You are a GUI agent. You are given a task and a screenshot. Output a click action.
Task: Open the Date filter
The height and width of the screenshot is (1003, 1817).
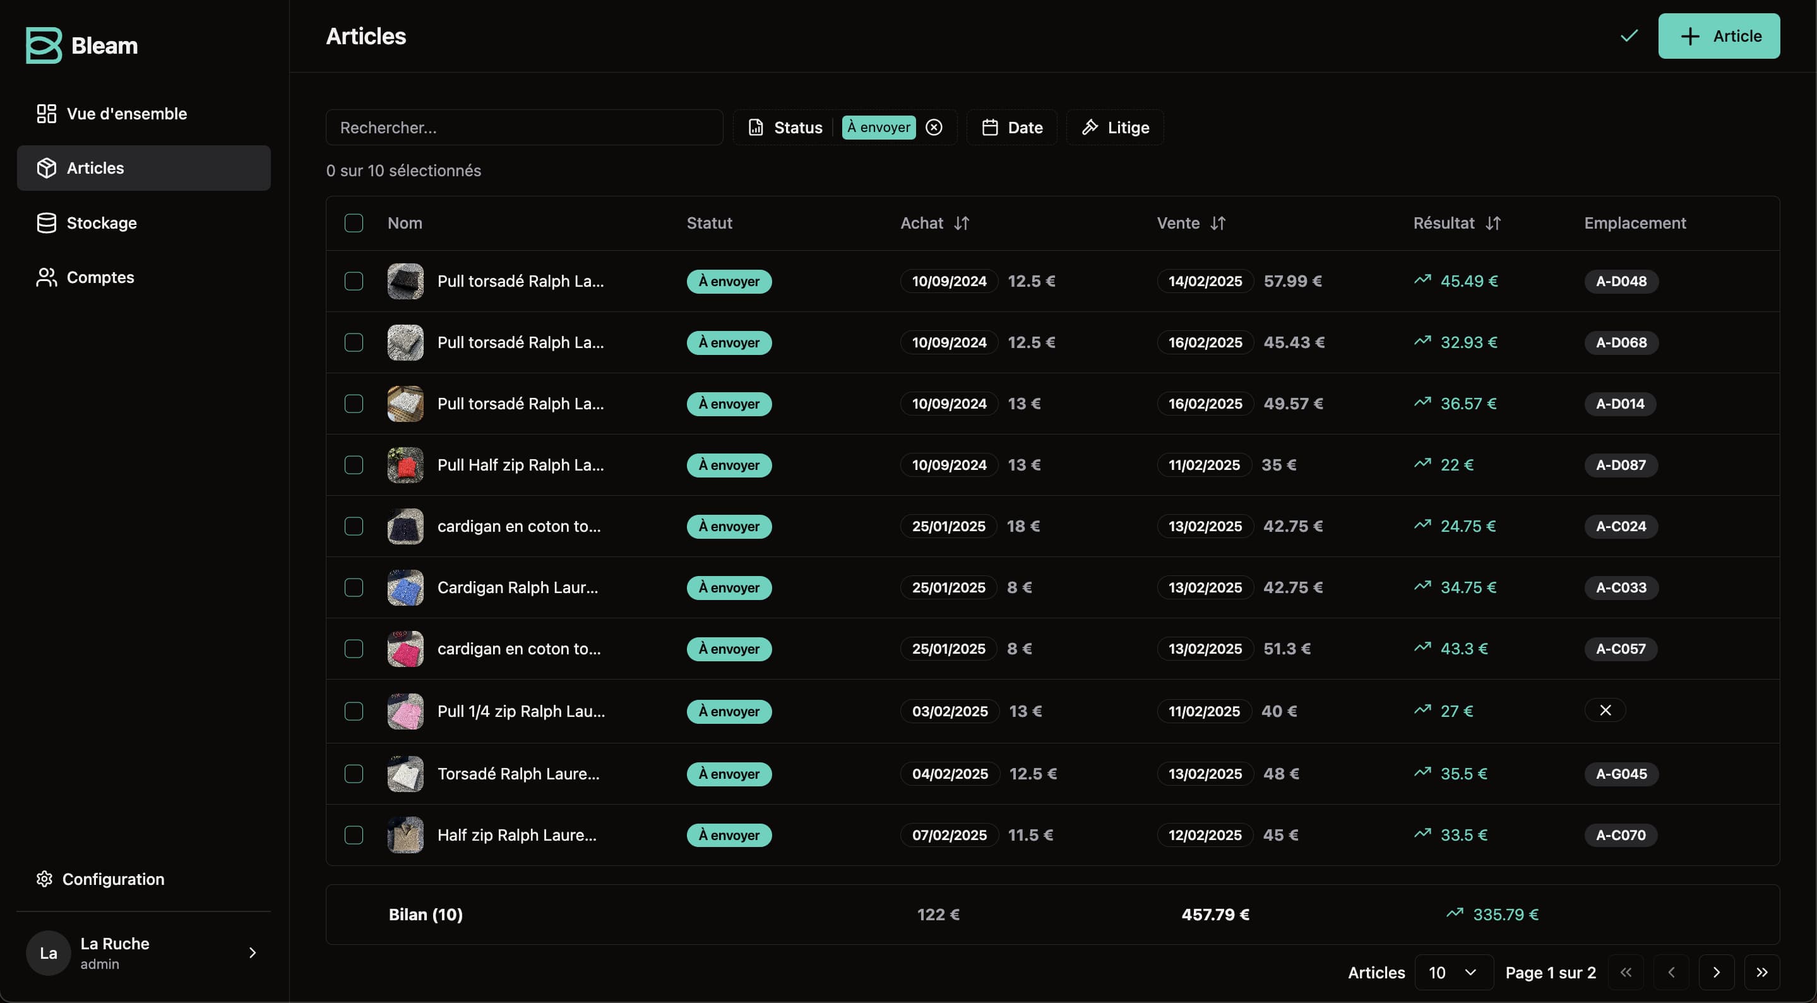[1011, 128]
